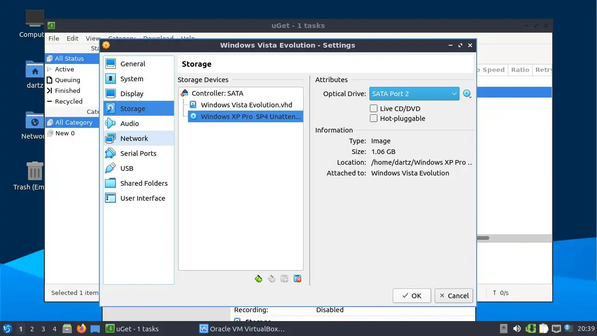The width and height of the screenshot is (597, 336).
Task: Enable the Live CD/DVD checkbox
Action: (x=374, y=109)
